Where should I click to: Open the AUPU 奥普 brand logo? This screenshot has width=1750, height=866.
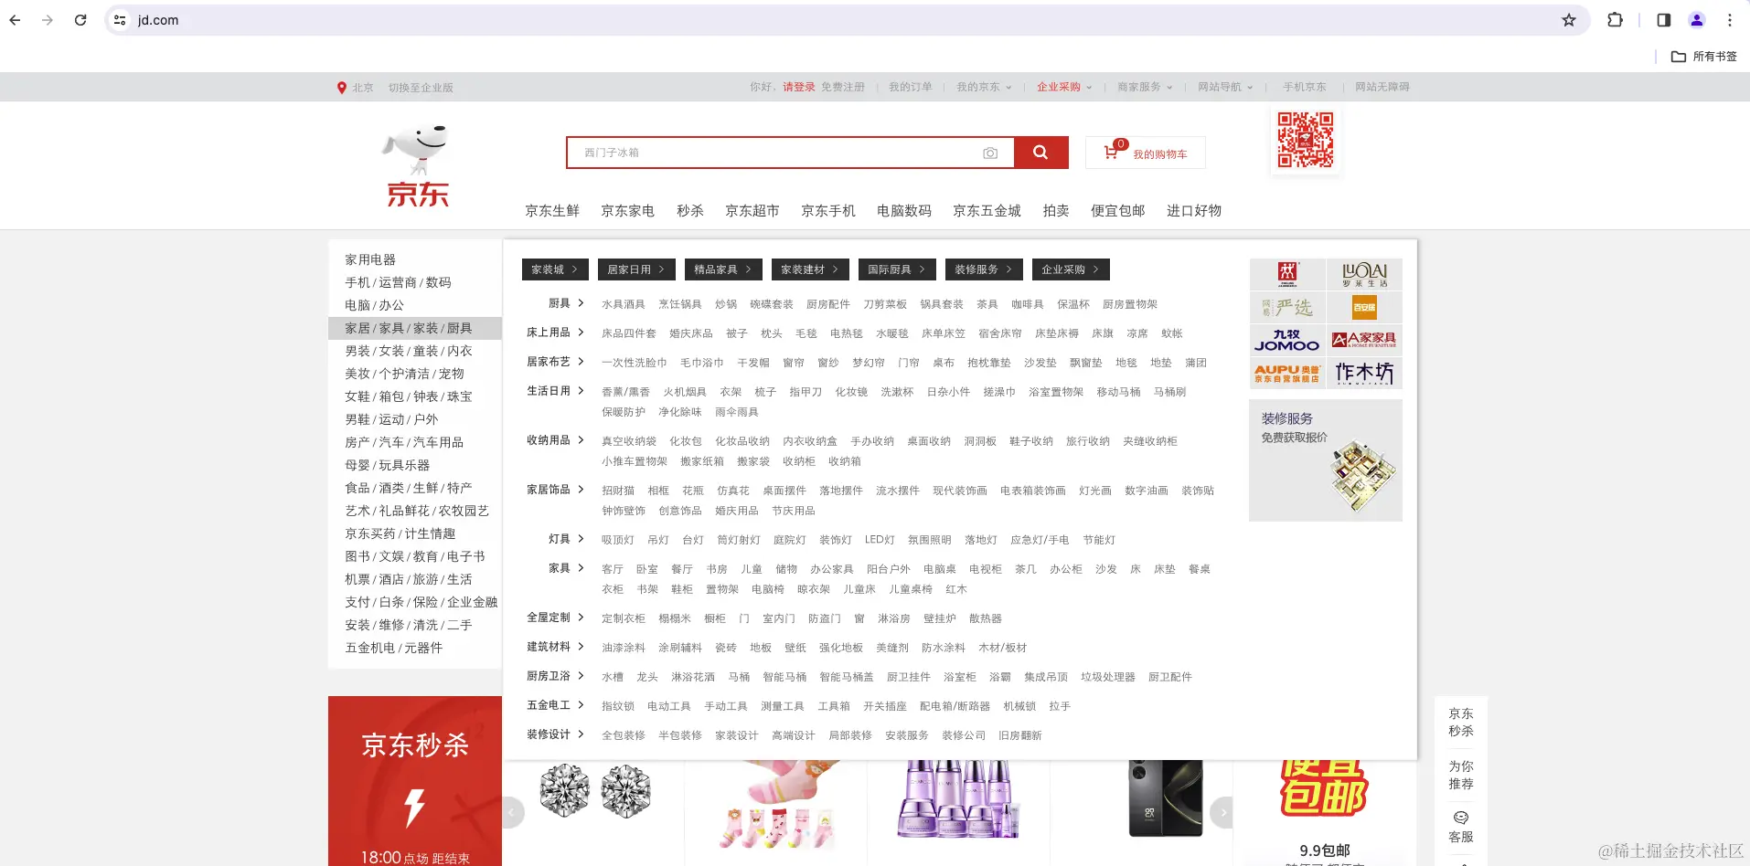coord(1287,373)
